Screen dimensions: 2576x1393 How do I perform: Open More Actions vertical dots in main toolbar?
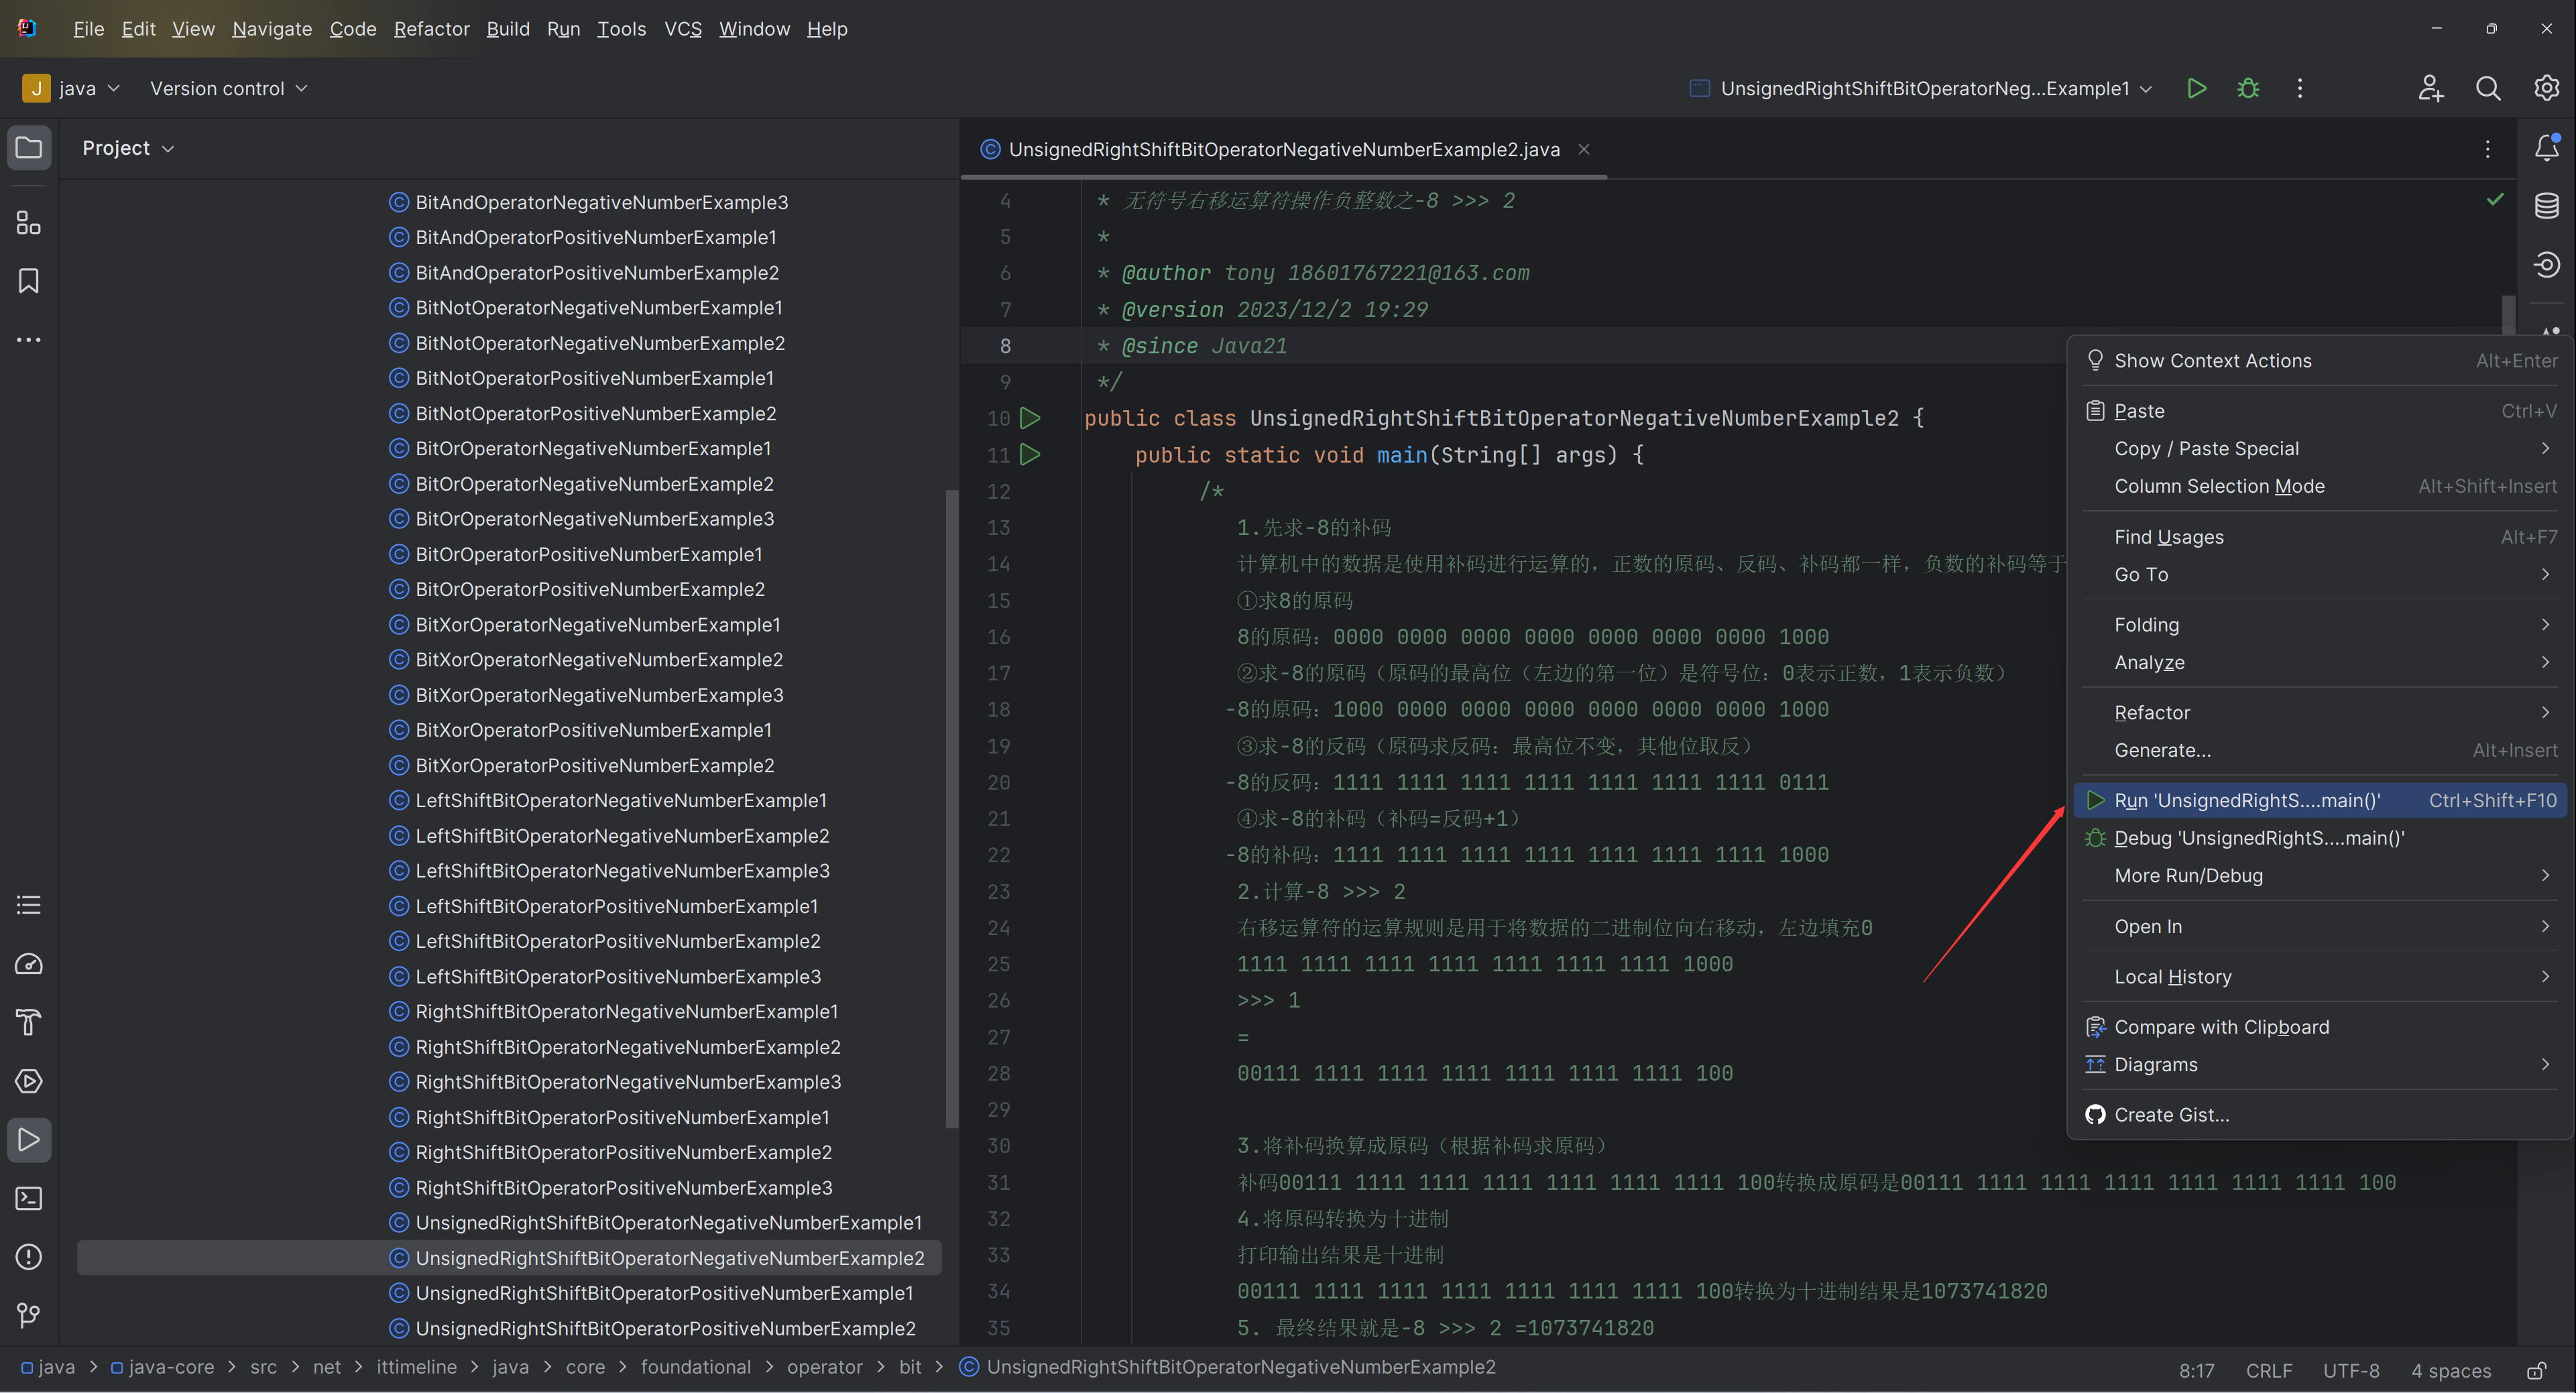(x=2300, y=88)
